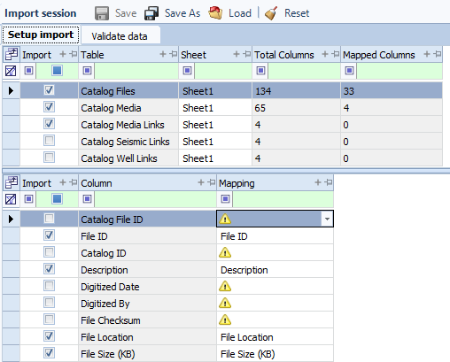Click the pin icon on the Total Columns header
The image size is (450, 362).
click(336, 54)
